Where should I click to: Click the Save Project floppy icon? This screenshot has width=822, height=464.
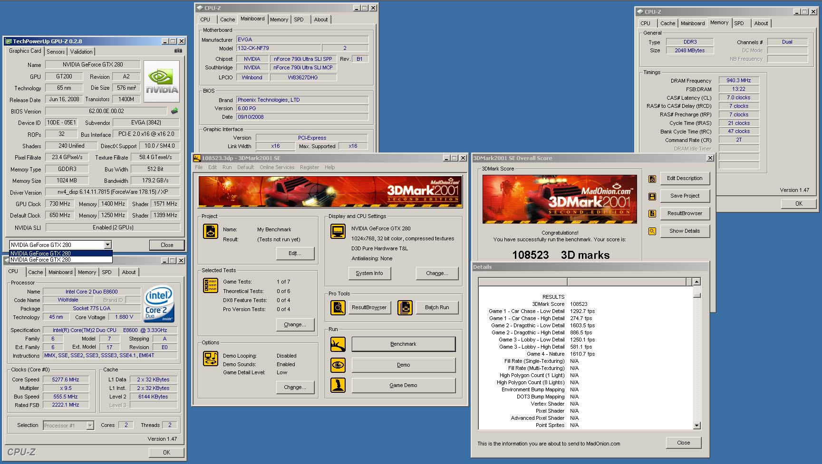click(x=652, y=196)
